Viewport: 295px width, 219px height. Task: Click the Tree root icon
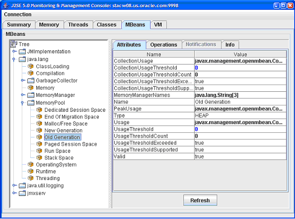(x=13, y=44)
